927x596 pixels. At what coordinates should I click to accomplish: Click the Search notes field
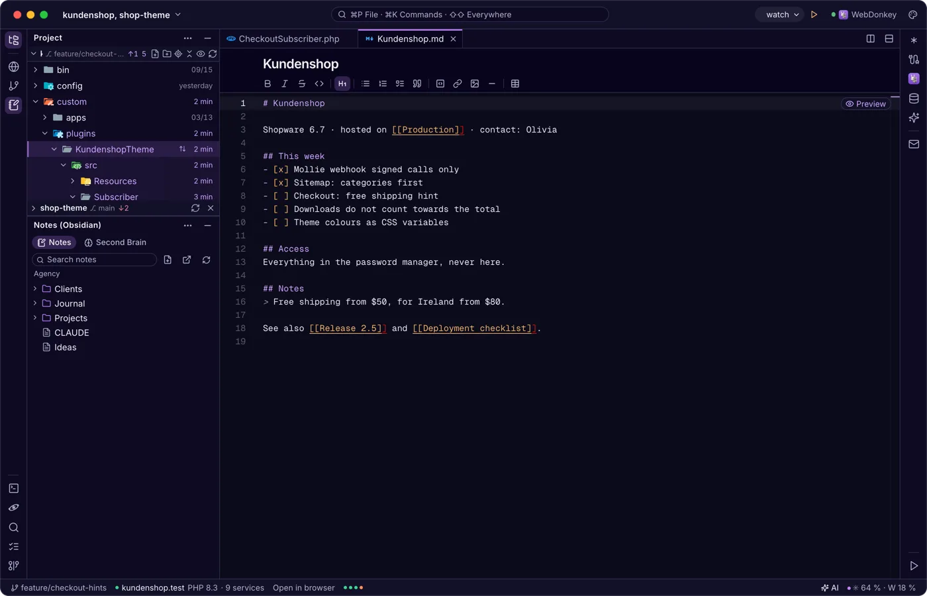tap(95, 260)
